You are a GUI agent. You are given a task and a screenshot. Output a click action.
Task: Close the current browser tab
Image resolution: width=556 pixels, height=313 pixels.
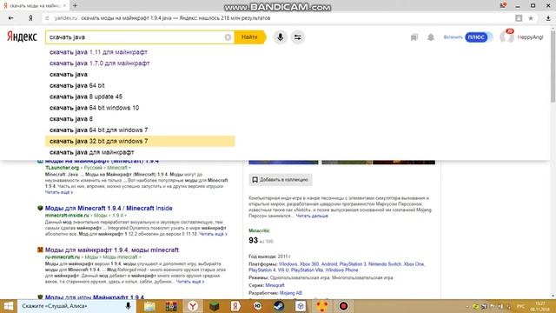point(64,6)
